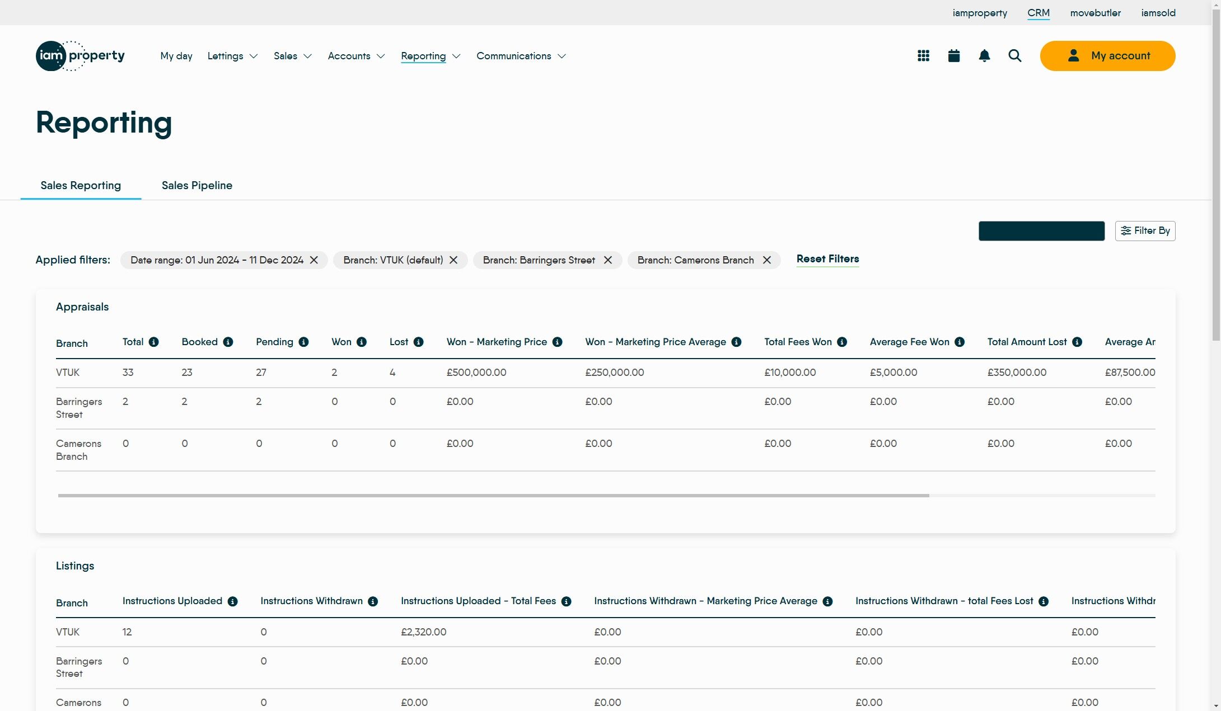Click info icon beside Won - Marketing Price Average
The image size is (1221, 711).
(736, 342)
